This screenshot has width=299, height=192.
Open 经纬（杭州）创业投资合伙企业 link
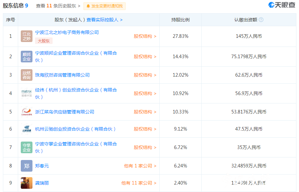[x=76, y=93]
